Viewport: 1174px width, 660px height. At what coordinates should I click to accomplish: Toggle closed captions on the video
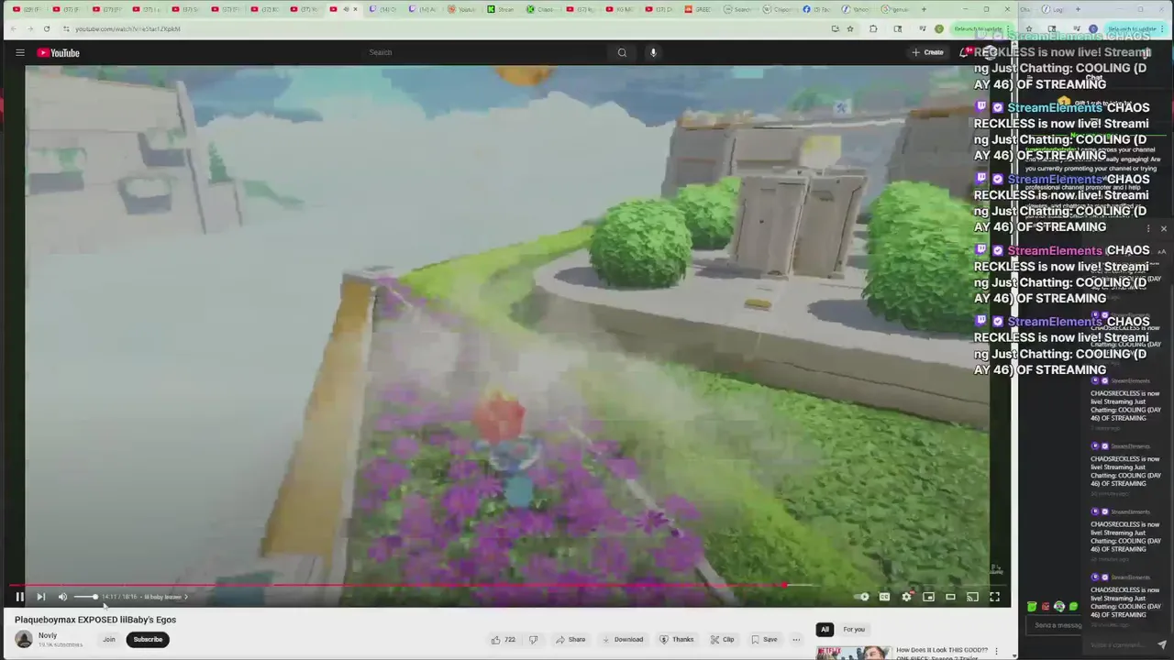tap(884, 597)
